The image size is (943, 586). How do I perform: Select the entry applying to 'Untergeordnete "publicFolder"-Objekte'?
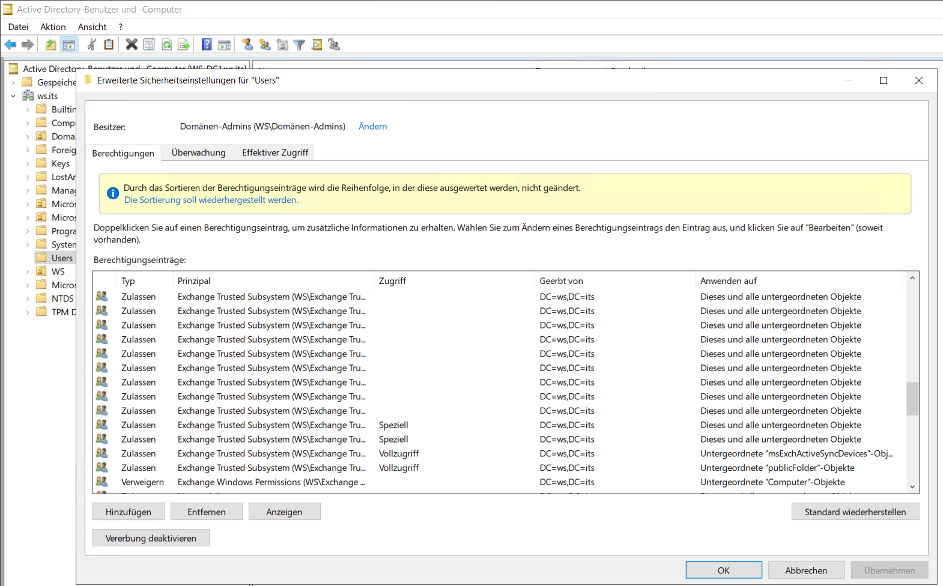point(499,467)
